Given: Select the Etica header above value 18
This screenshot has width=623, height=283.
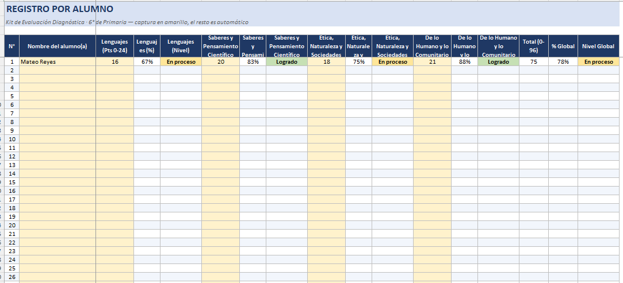Looking at the screenshot, I should point(326,46).
